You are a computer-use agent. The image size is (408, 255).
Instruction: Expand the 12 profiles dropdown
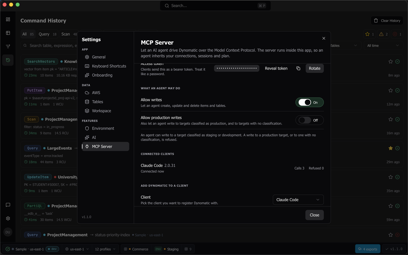pos(105,249)
